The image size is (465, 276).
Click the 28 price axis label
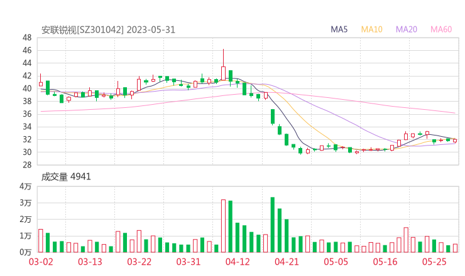[x=27, y=165]
